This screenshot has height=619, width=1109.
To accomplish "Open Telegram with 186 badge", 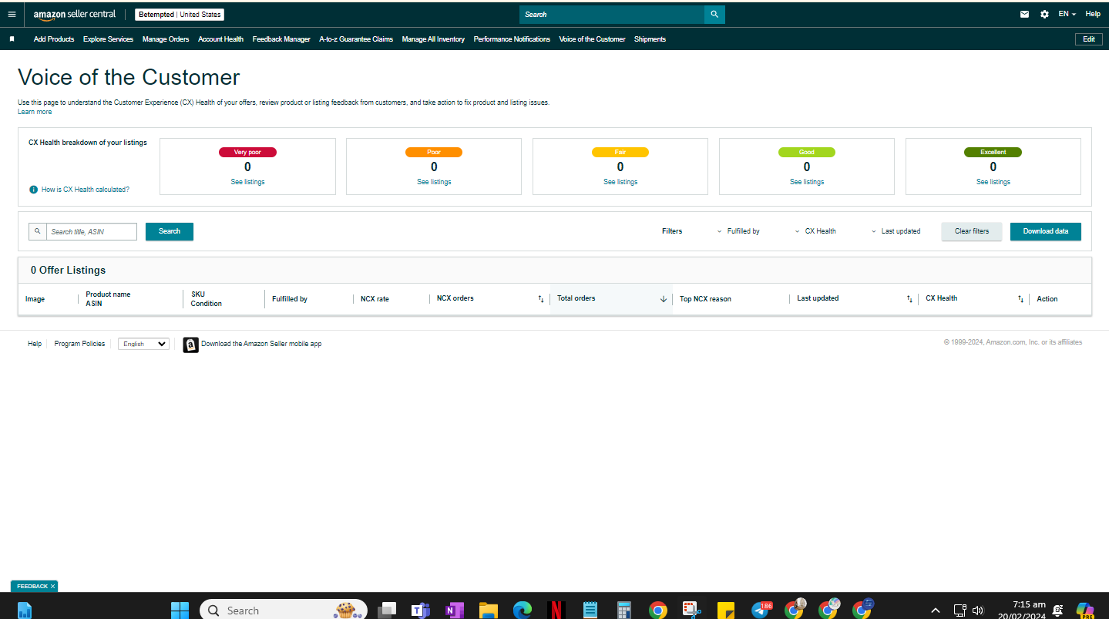I will point(761,610).
